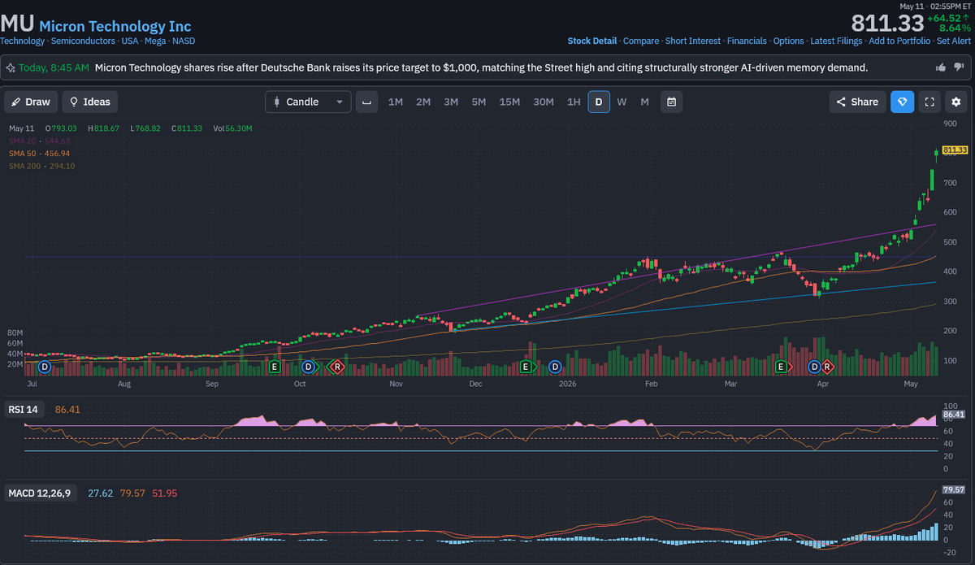
Task: Open the Financials link
Action: pyautogui.click(x=747, y=41)
